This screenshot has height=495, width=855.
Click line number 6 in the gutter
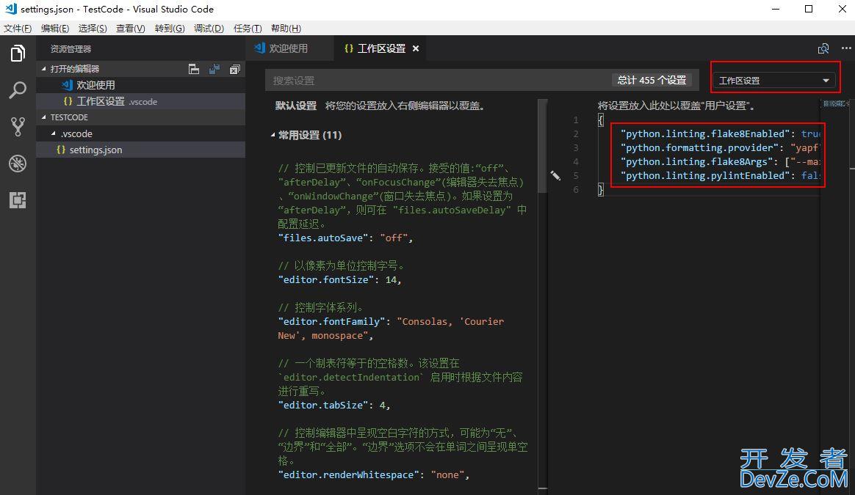[x=575, y=189]
